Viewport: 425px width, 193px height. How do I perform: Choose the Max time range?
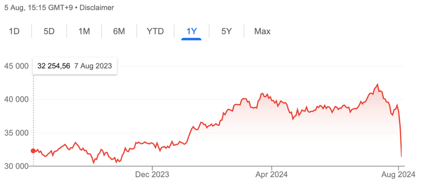coord(262,31)
